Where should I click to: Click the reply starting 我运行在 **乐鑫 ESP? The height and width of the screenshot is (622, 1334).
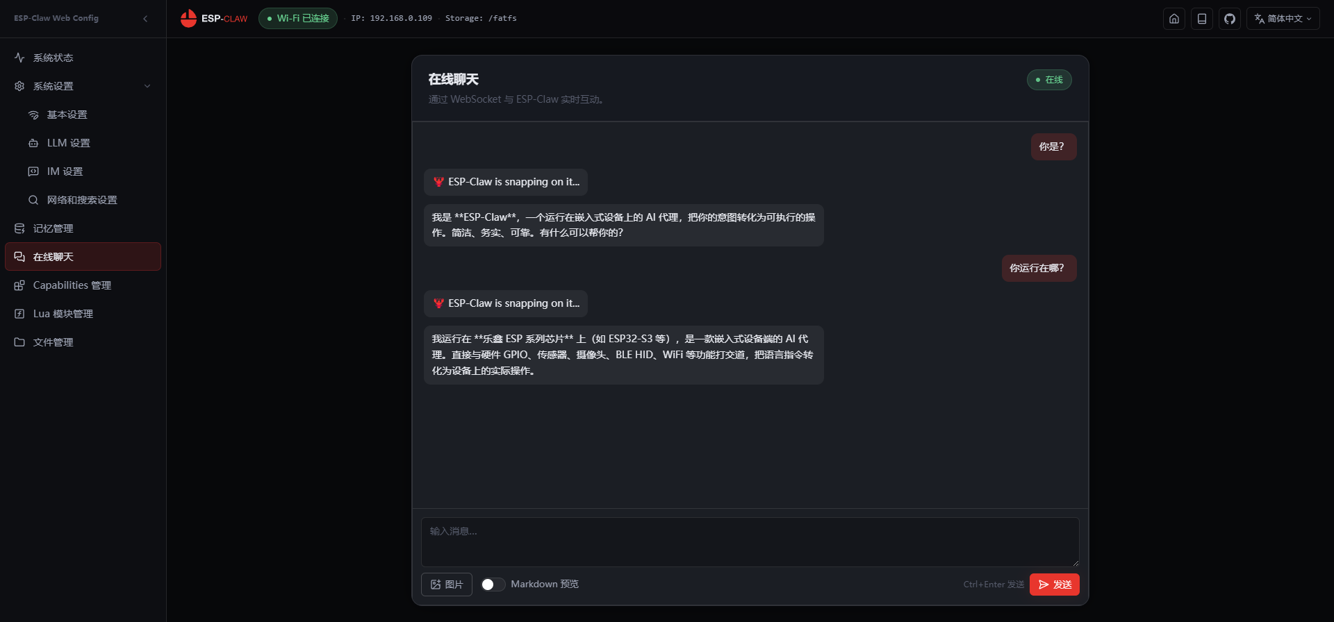point(624,355)
